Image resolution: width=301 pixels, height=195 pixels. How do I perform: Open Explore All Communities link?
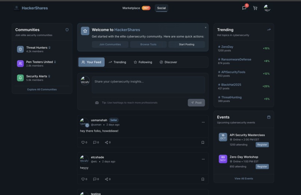pyautogui.click(x=42, y=89)
